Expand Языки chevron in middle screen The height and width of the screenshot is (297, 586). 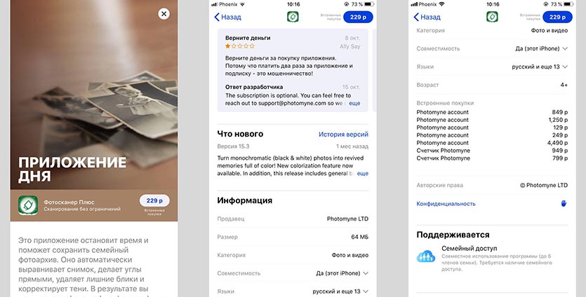coord(366,291)
